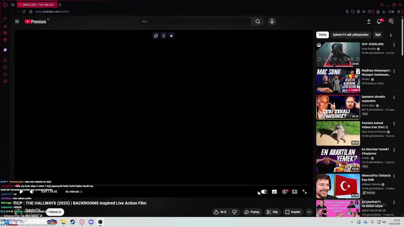Open SCP: OVERLORD video title

pyautogui.click(x=372, y=44)
